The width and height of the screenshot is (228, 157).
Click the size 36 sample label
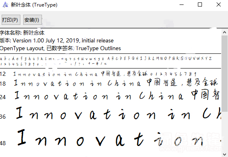(3, 117)
